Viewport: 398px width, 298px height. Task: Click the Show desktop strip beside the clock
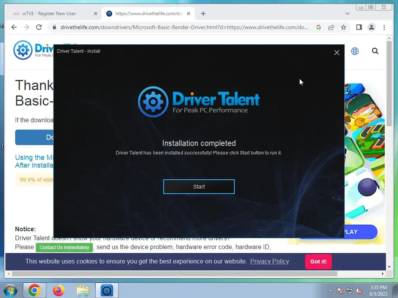(395, 291)
